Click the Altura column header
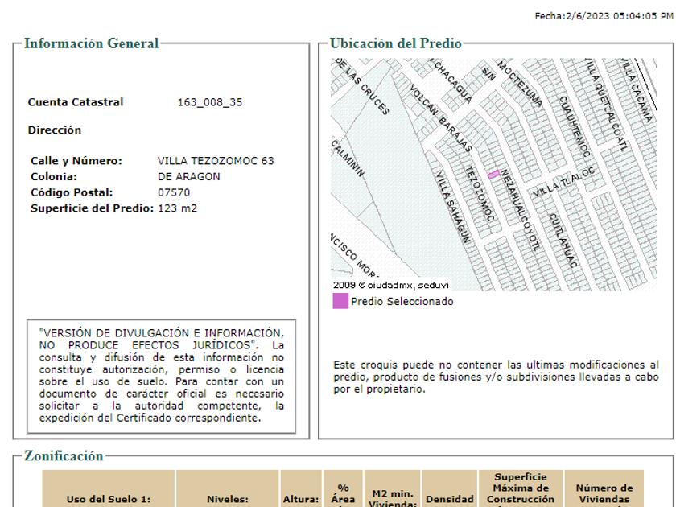Viewport: 676px width, 507px height. click(x=301, y=498)
